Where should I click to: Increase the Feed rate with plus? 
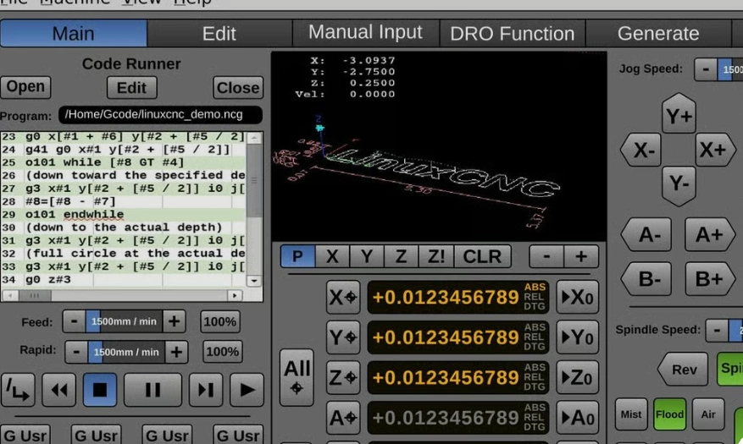(x=174, y=321)
